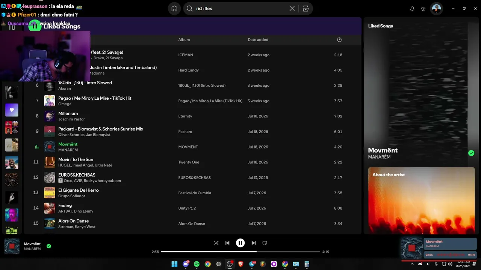Viewport: 481px width, 270px height.
Task: Click the search field containing 'rich flex'
Action: coord(248,9)
